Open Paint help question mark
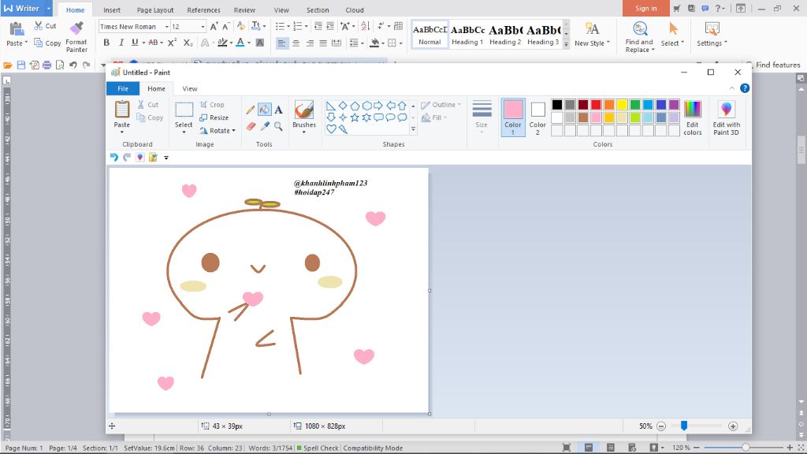 [745, 88]
